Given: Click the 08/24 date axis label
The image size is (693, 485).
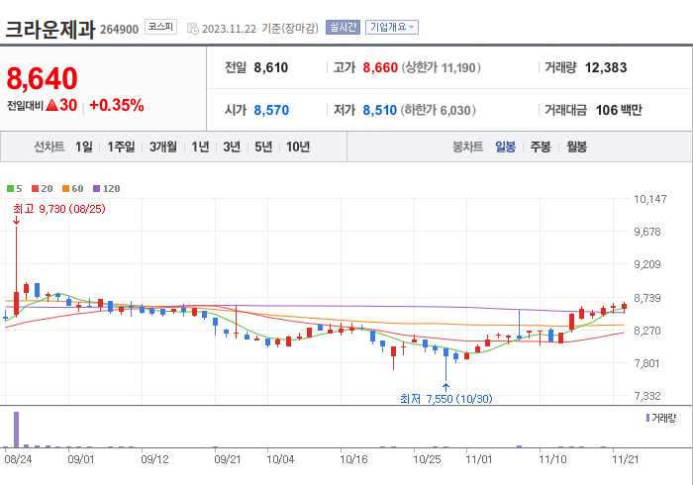Looking at the screenshot, I should pos(18,459).
